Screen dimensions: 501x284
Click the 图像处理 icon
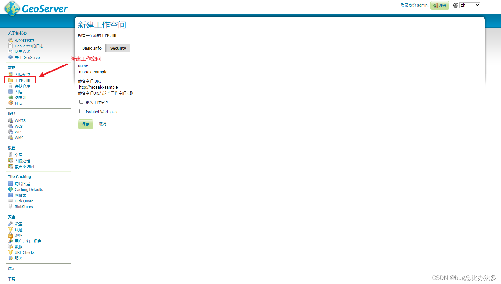[10, 161]
